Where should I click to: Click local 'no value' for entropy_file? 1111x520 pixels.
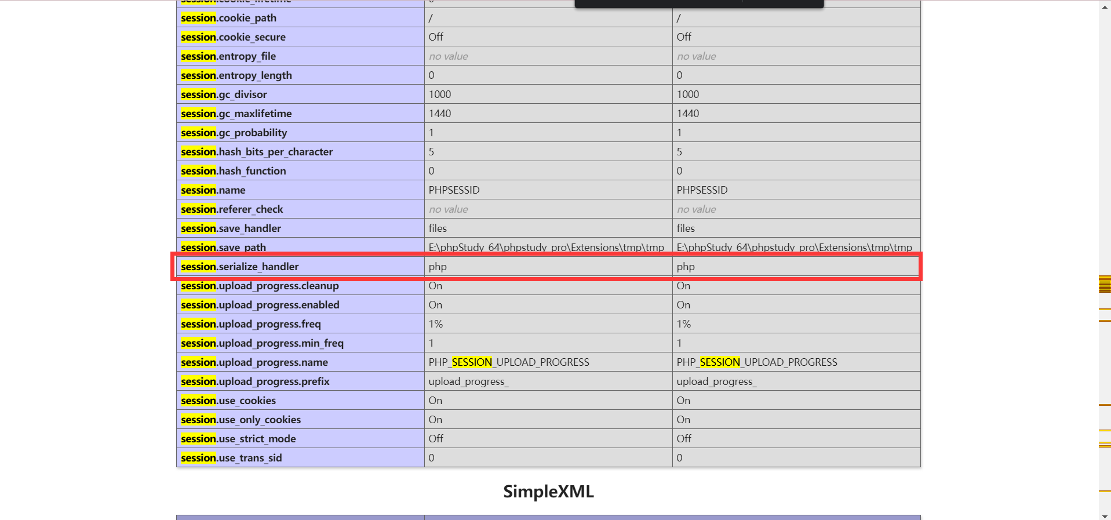click(x=448, y=56)
